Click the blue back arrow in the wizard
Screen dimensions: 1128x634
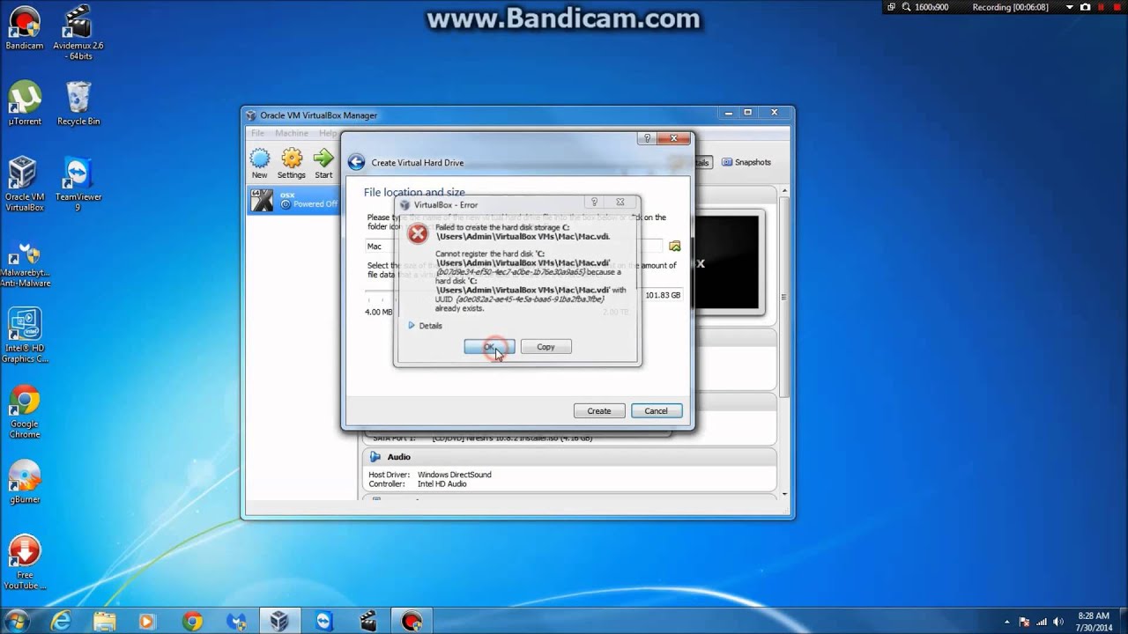tap(356, 162)
